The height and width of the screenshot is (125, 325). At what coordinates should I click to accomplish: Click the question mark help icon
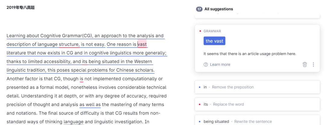[x=206, y=65]
